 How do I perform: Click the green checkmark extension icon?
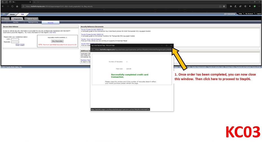254,6
